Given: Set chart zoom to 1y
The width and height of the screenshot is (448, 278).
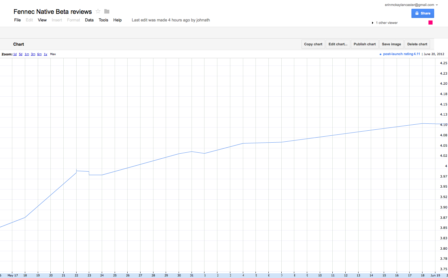Looking at the screenshot, I should pos(45,54).
